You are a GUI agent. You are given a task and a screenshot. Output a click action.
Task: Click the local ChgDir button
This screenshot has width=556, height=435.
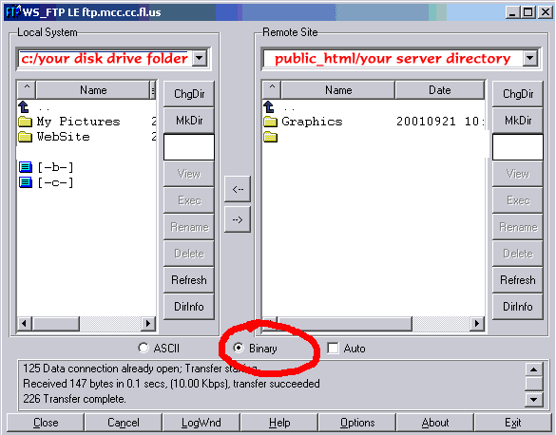click(x=189, y=94)
